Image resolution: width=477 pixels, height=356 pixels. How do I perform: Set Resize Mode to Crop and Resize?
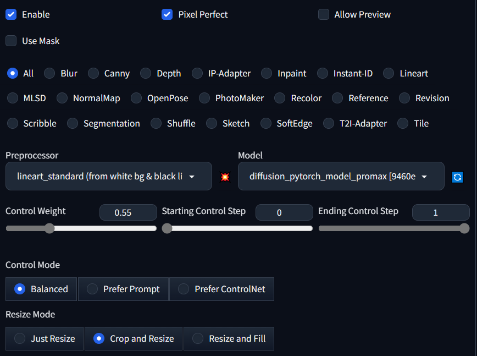(x=134, y=338)
